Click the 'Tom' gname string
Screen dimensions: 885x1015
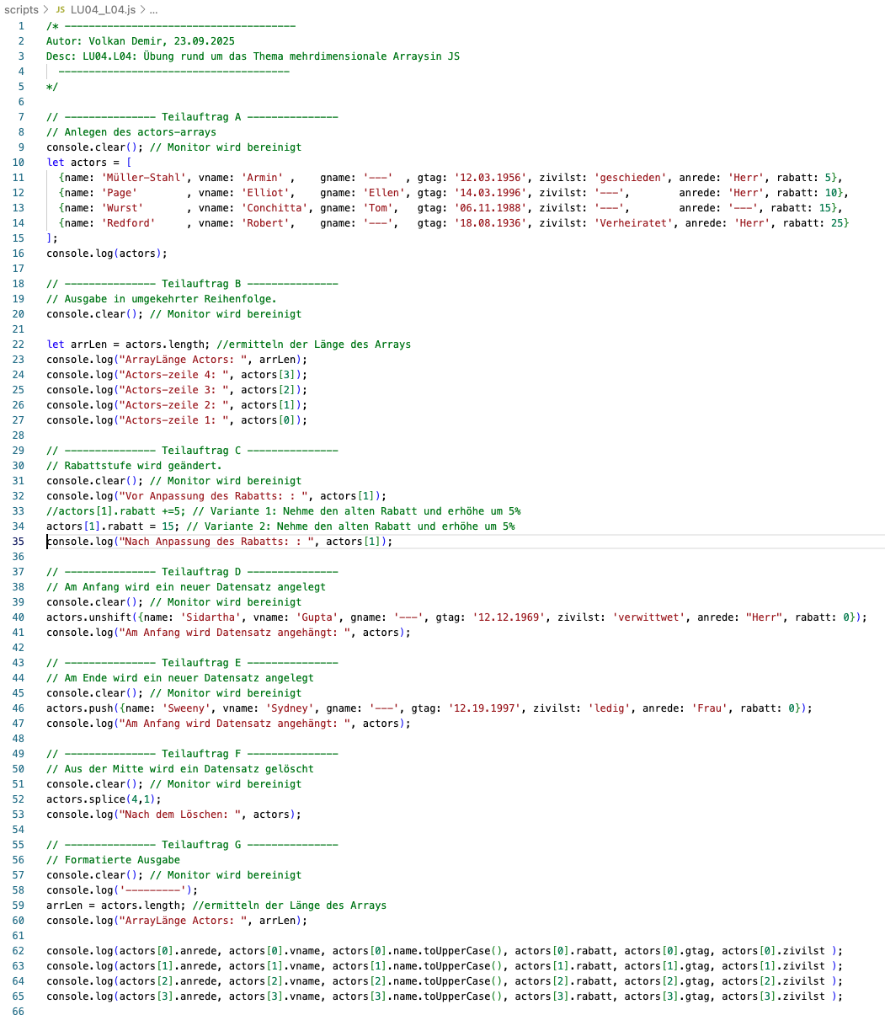coord(378,208)
